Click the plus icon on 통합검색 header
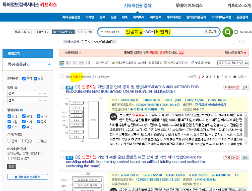The height and width of the screenshot is (191, 252). click(x=49, y=53)
